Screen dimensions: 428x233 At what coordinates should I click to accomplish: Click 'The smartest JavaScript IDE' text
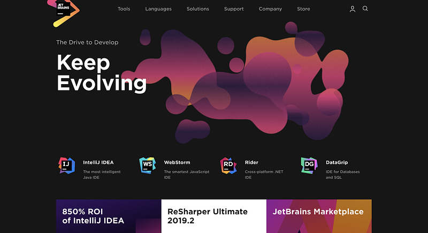pyautogui.click(x=187, y=175)
